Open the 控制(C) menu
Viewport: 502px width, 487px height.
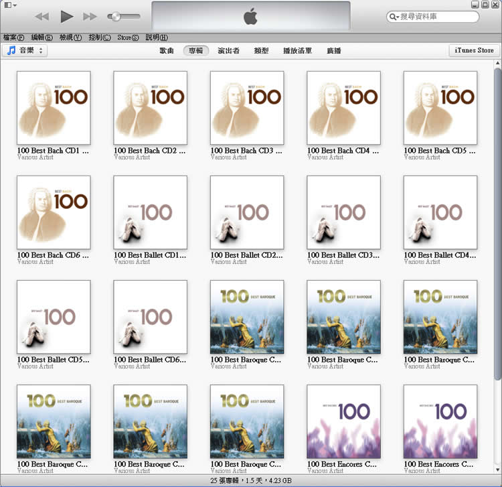pyautogui.click(x=100, y=38)
